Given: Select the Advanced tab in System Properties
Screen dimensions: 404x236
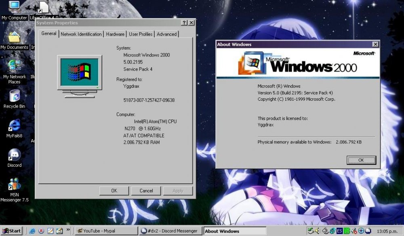Looking at the screenshot, I should (166, 34).
